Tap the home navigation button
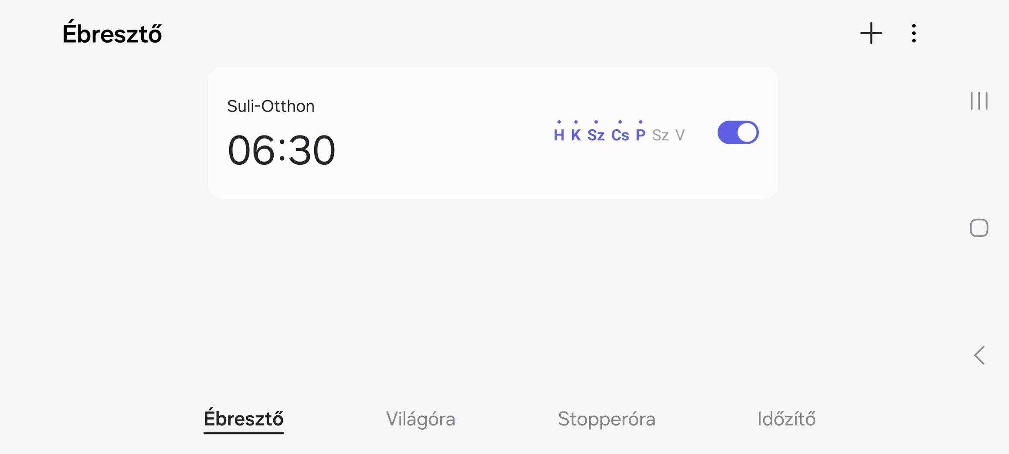Screen dimensions: 1009x454 (x=979, y=228)
